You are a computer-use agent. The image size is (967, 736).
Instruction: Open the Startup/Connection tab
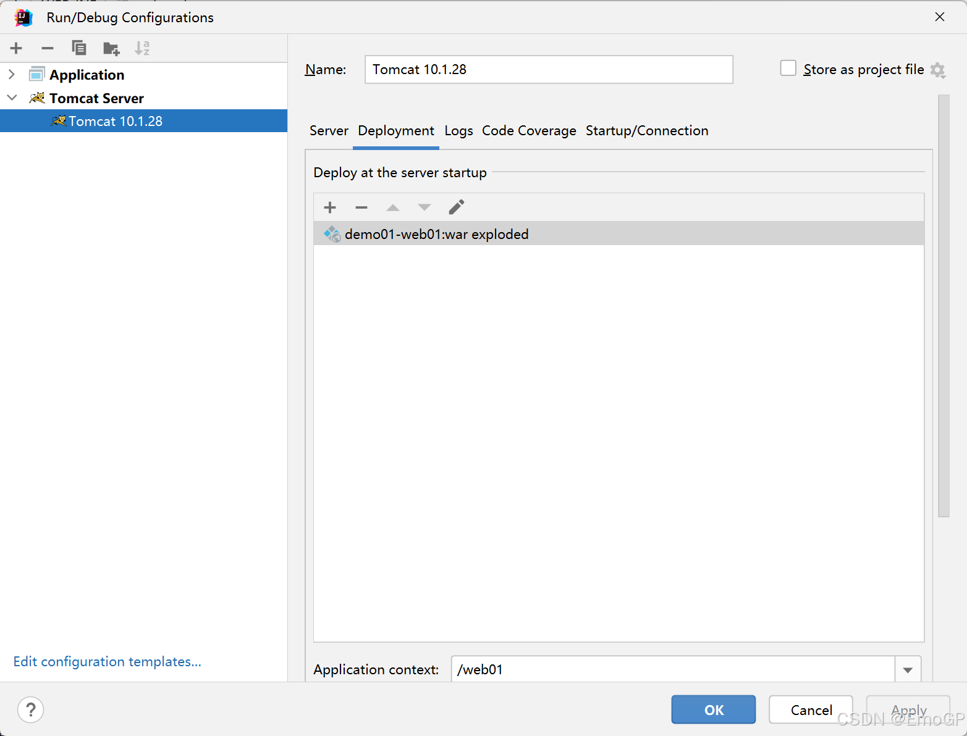(647, 131)
